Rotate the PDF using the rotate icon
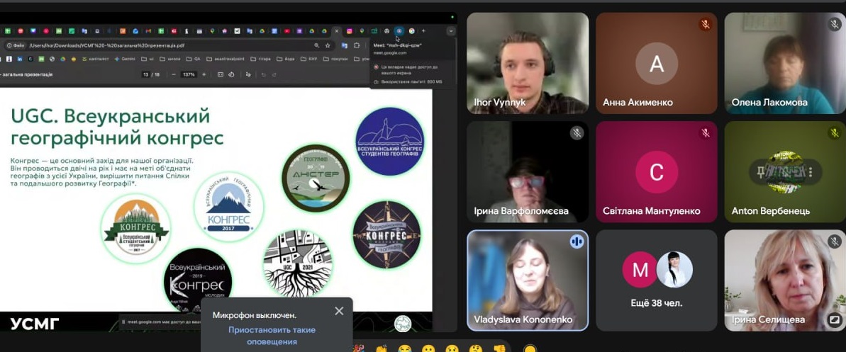This screenshot has height=352, width=846. click(232, 74)
